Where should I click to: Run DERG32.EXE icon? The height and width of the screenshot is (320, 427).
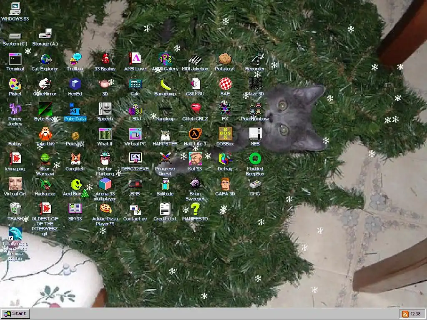[x=135, y=159]
